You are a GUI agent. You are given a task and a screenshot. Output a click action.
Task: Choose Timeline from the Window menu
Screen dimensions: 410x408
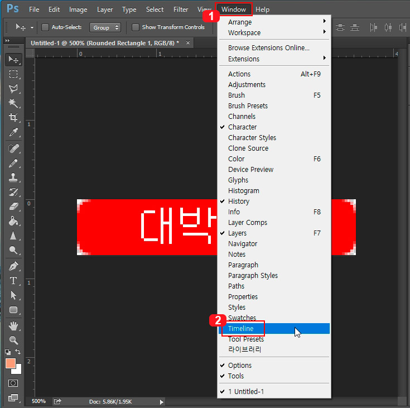[274, 328]
